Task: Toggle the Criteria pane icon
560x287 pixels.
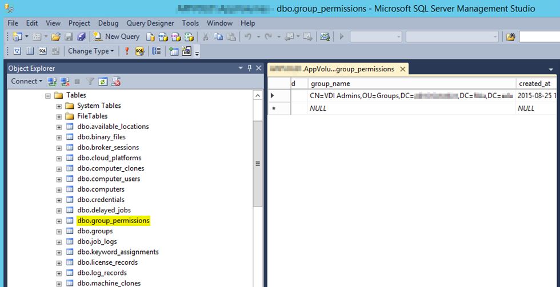Action: [30, 51]
